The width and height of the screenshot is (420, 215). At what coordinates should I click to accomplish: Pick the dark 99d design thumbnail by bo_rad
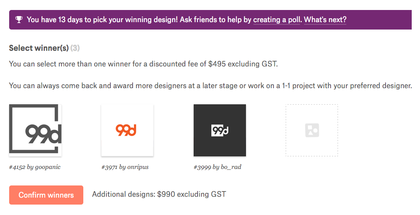pyautogui.click(x=220, y=130)
